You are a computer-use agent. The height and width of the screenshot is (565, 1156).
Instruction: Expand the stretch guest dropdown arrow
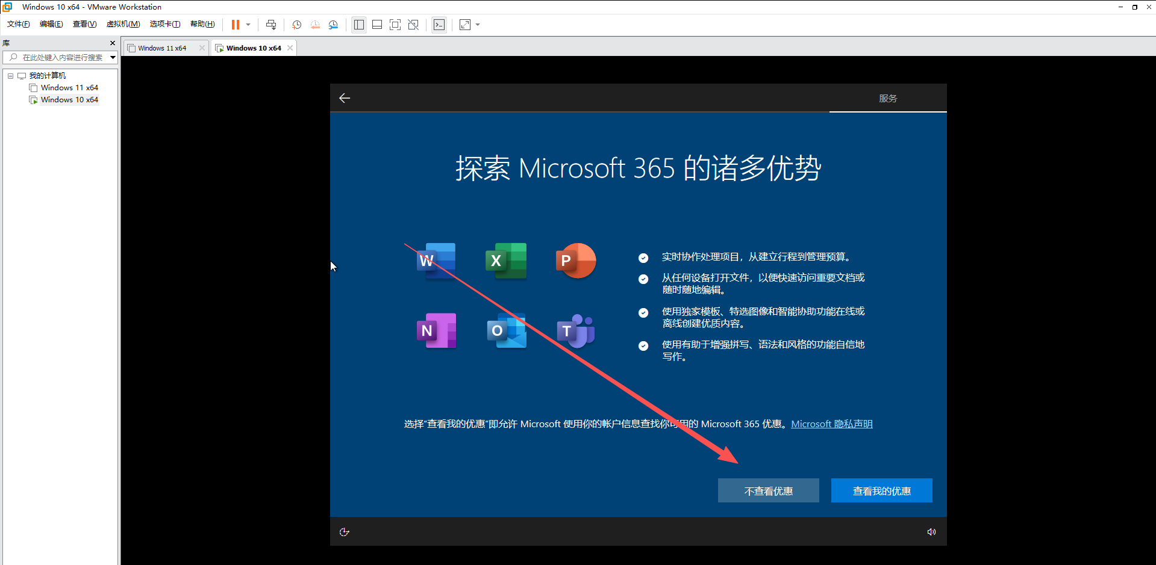tap(478, 25)
